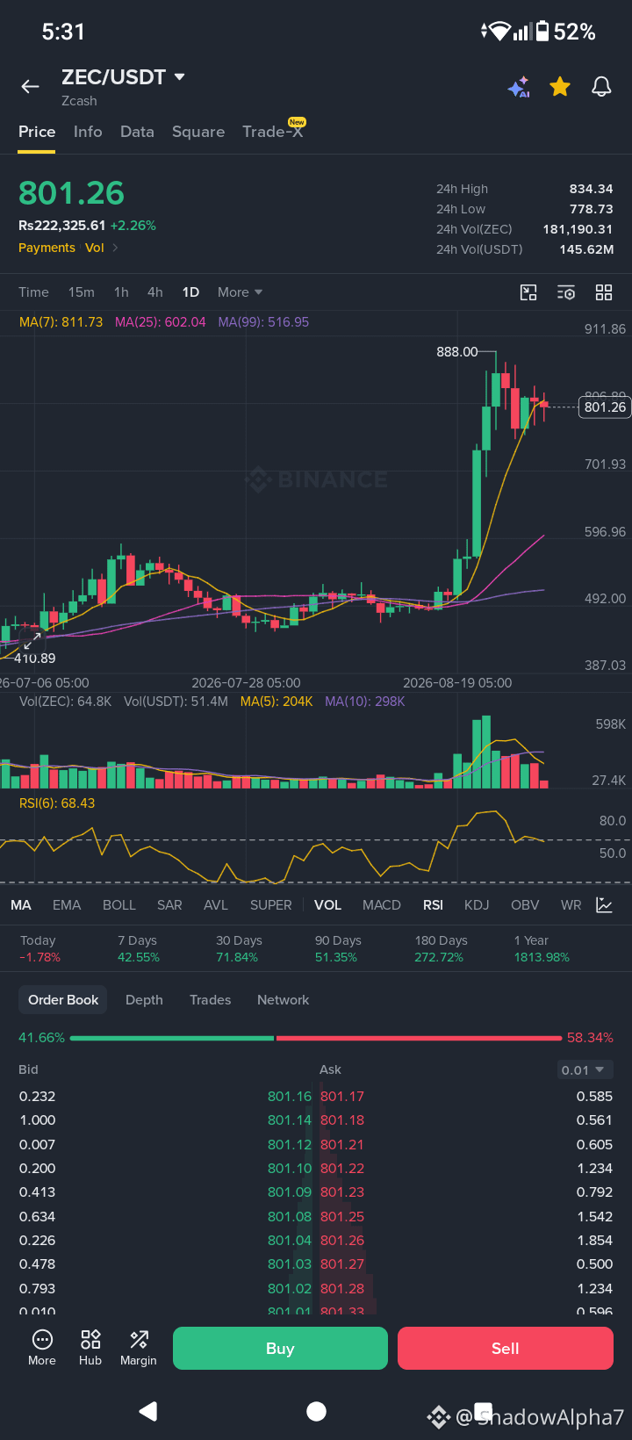Tap the 801.26 current price tag
The width and height of the screenshot is (632, 1440).
(605, 407)
